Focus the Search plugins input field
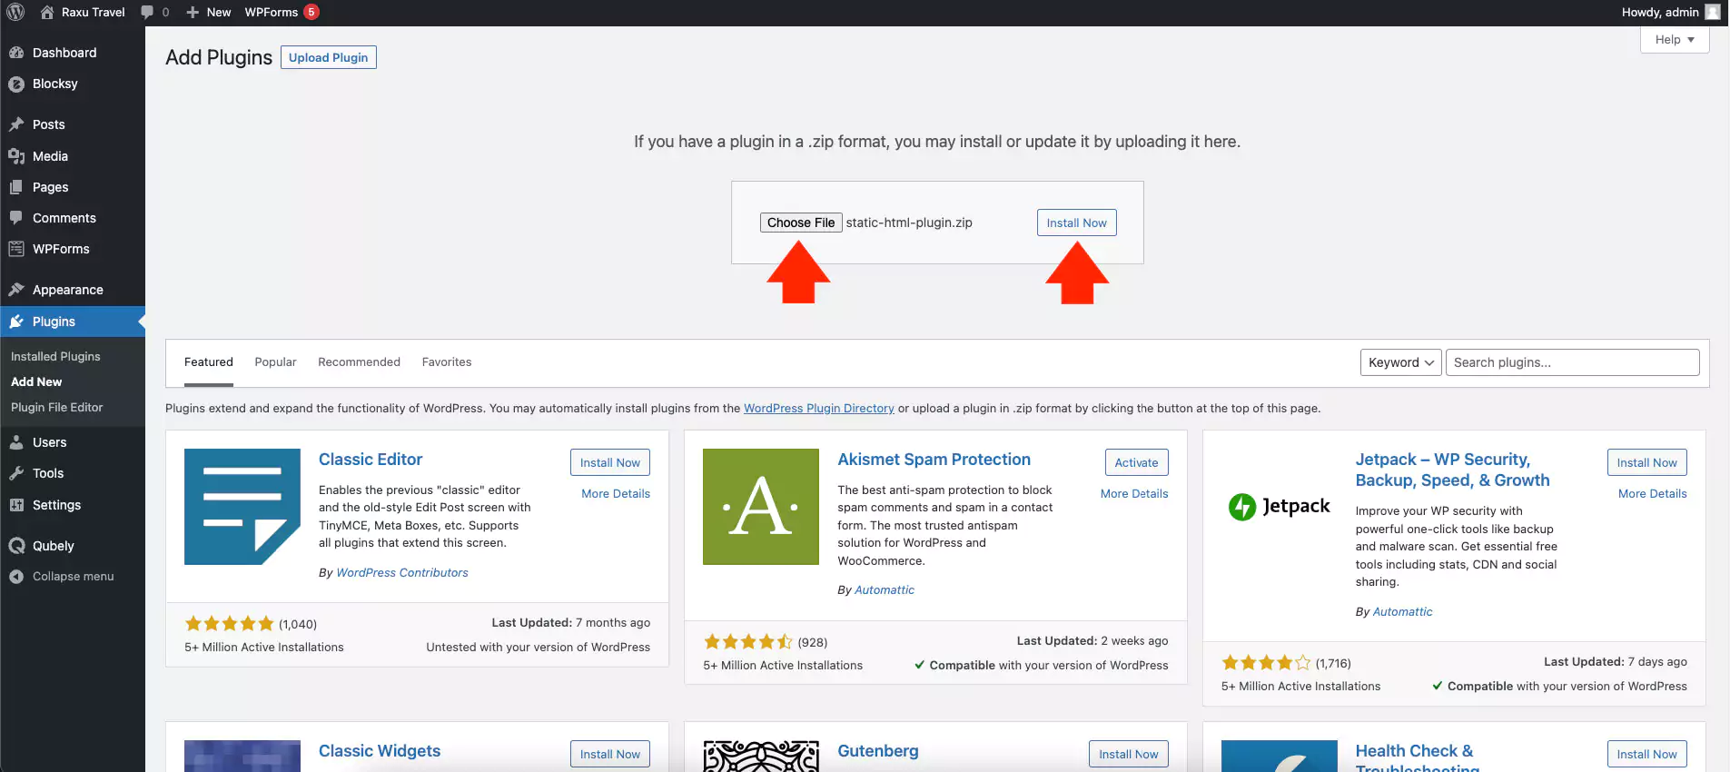This screenshot has height=772, width=1730. click(x=1573, y=362)
